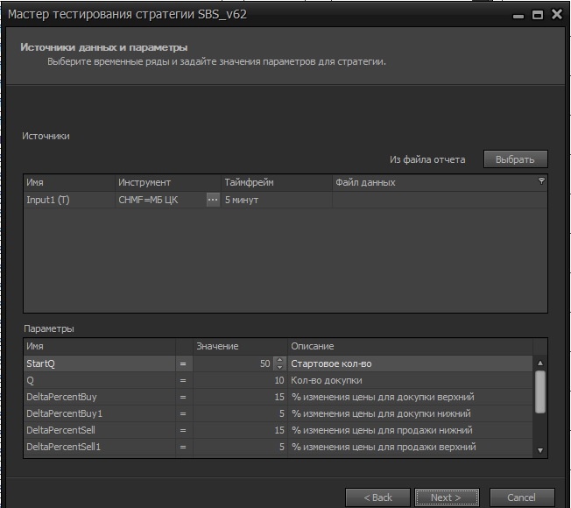Click the Значение column header in parameters
Image resolution: width=571 pixels, height=508 pixels.
coord(240,346)
